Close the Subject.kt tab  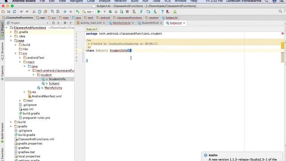[x=184, y=23]
